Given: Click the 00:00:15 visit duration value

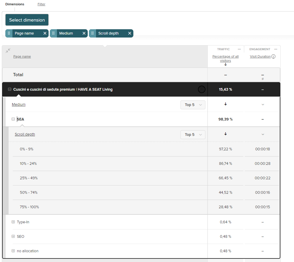Looking at the screenshot, I should click(x=263, y=207).
